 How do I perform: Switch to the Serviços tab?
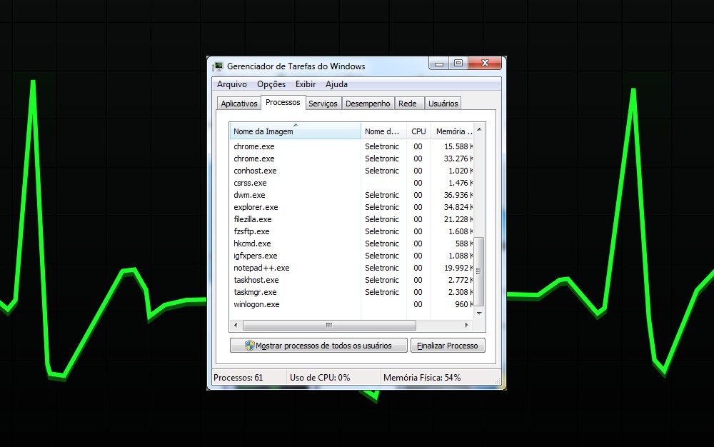[x=323, y=104]
